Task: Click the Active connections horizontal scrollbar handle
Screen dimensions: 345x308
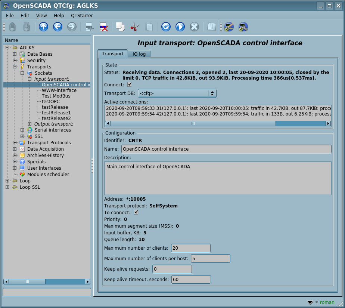Action: (x=193, y=124)
